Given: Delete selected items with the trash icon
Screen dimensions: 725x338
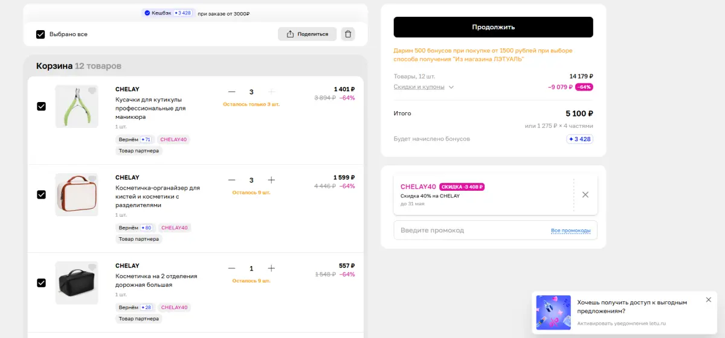Looking at the screenshot, I should [x=348, y=34].
